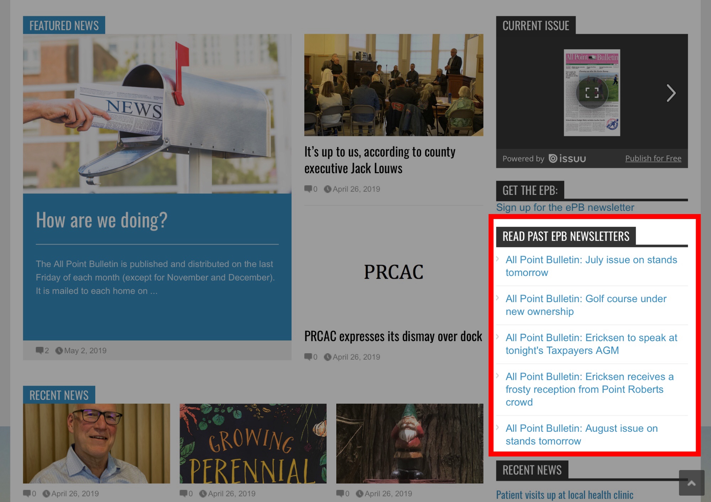The width and height of the screenshot is (711, 502).
Task: Click comment icon under PRCAC dock article
Action: 308,357
